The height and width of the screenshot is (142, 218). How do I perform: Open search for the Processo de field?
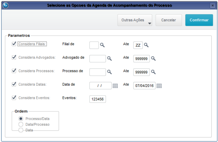(109, 72)
